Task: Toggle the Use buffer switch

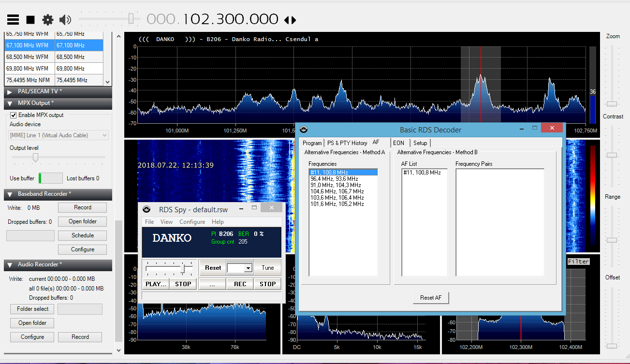Action: click(x=51, y=178)
